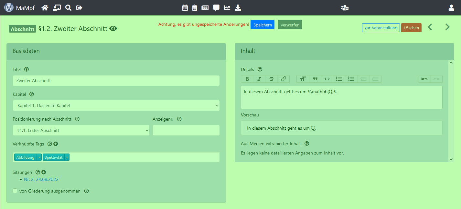Viewport: 461px width, 209px height.
Task: Toggle bulleted list in editor
Action: click(x=339, y=79)
